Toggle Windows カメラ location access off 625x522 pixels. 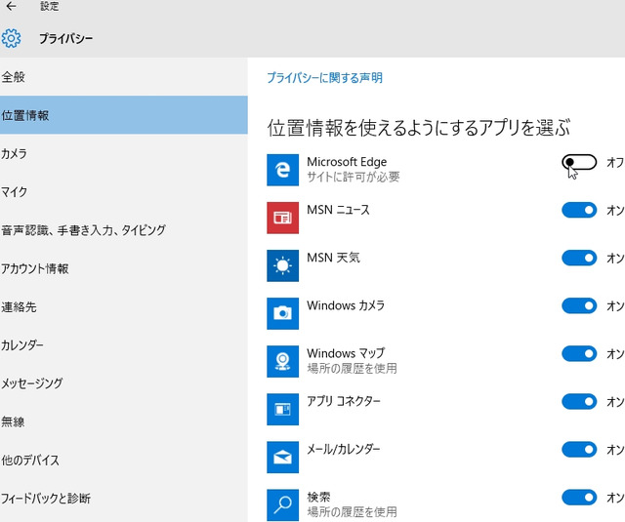(579, 305)
